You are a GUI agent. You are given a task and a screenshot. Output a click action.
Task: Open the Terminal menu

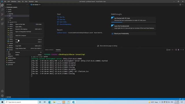click(x=31, y=1)
